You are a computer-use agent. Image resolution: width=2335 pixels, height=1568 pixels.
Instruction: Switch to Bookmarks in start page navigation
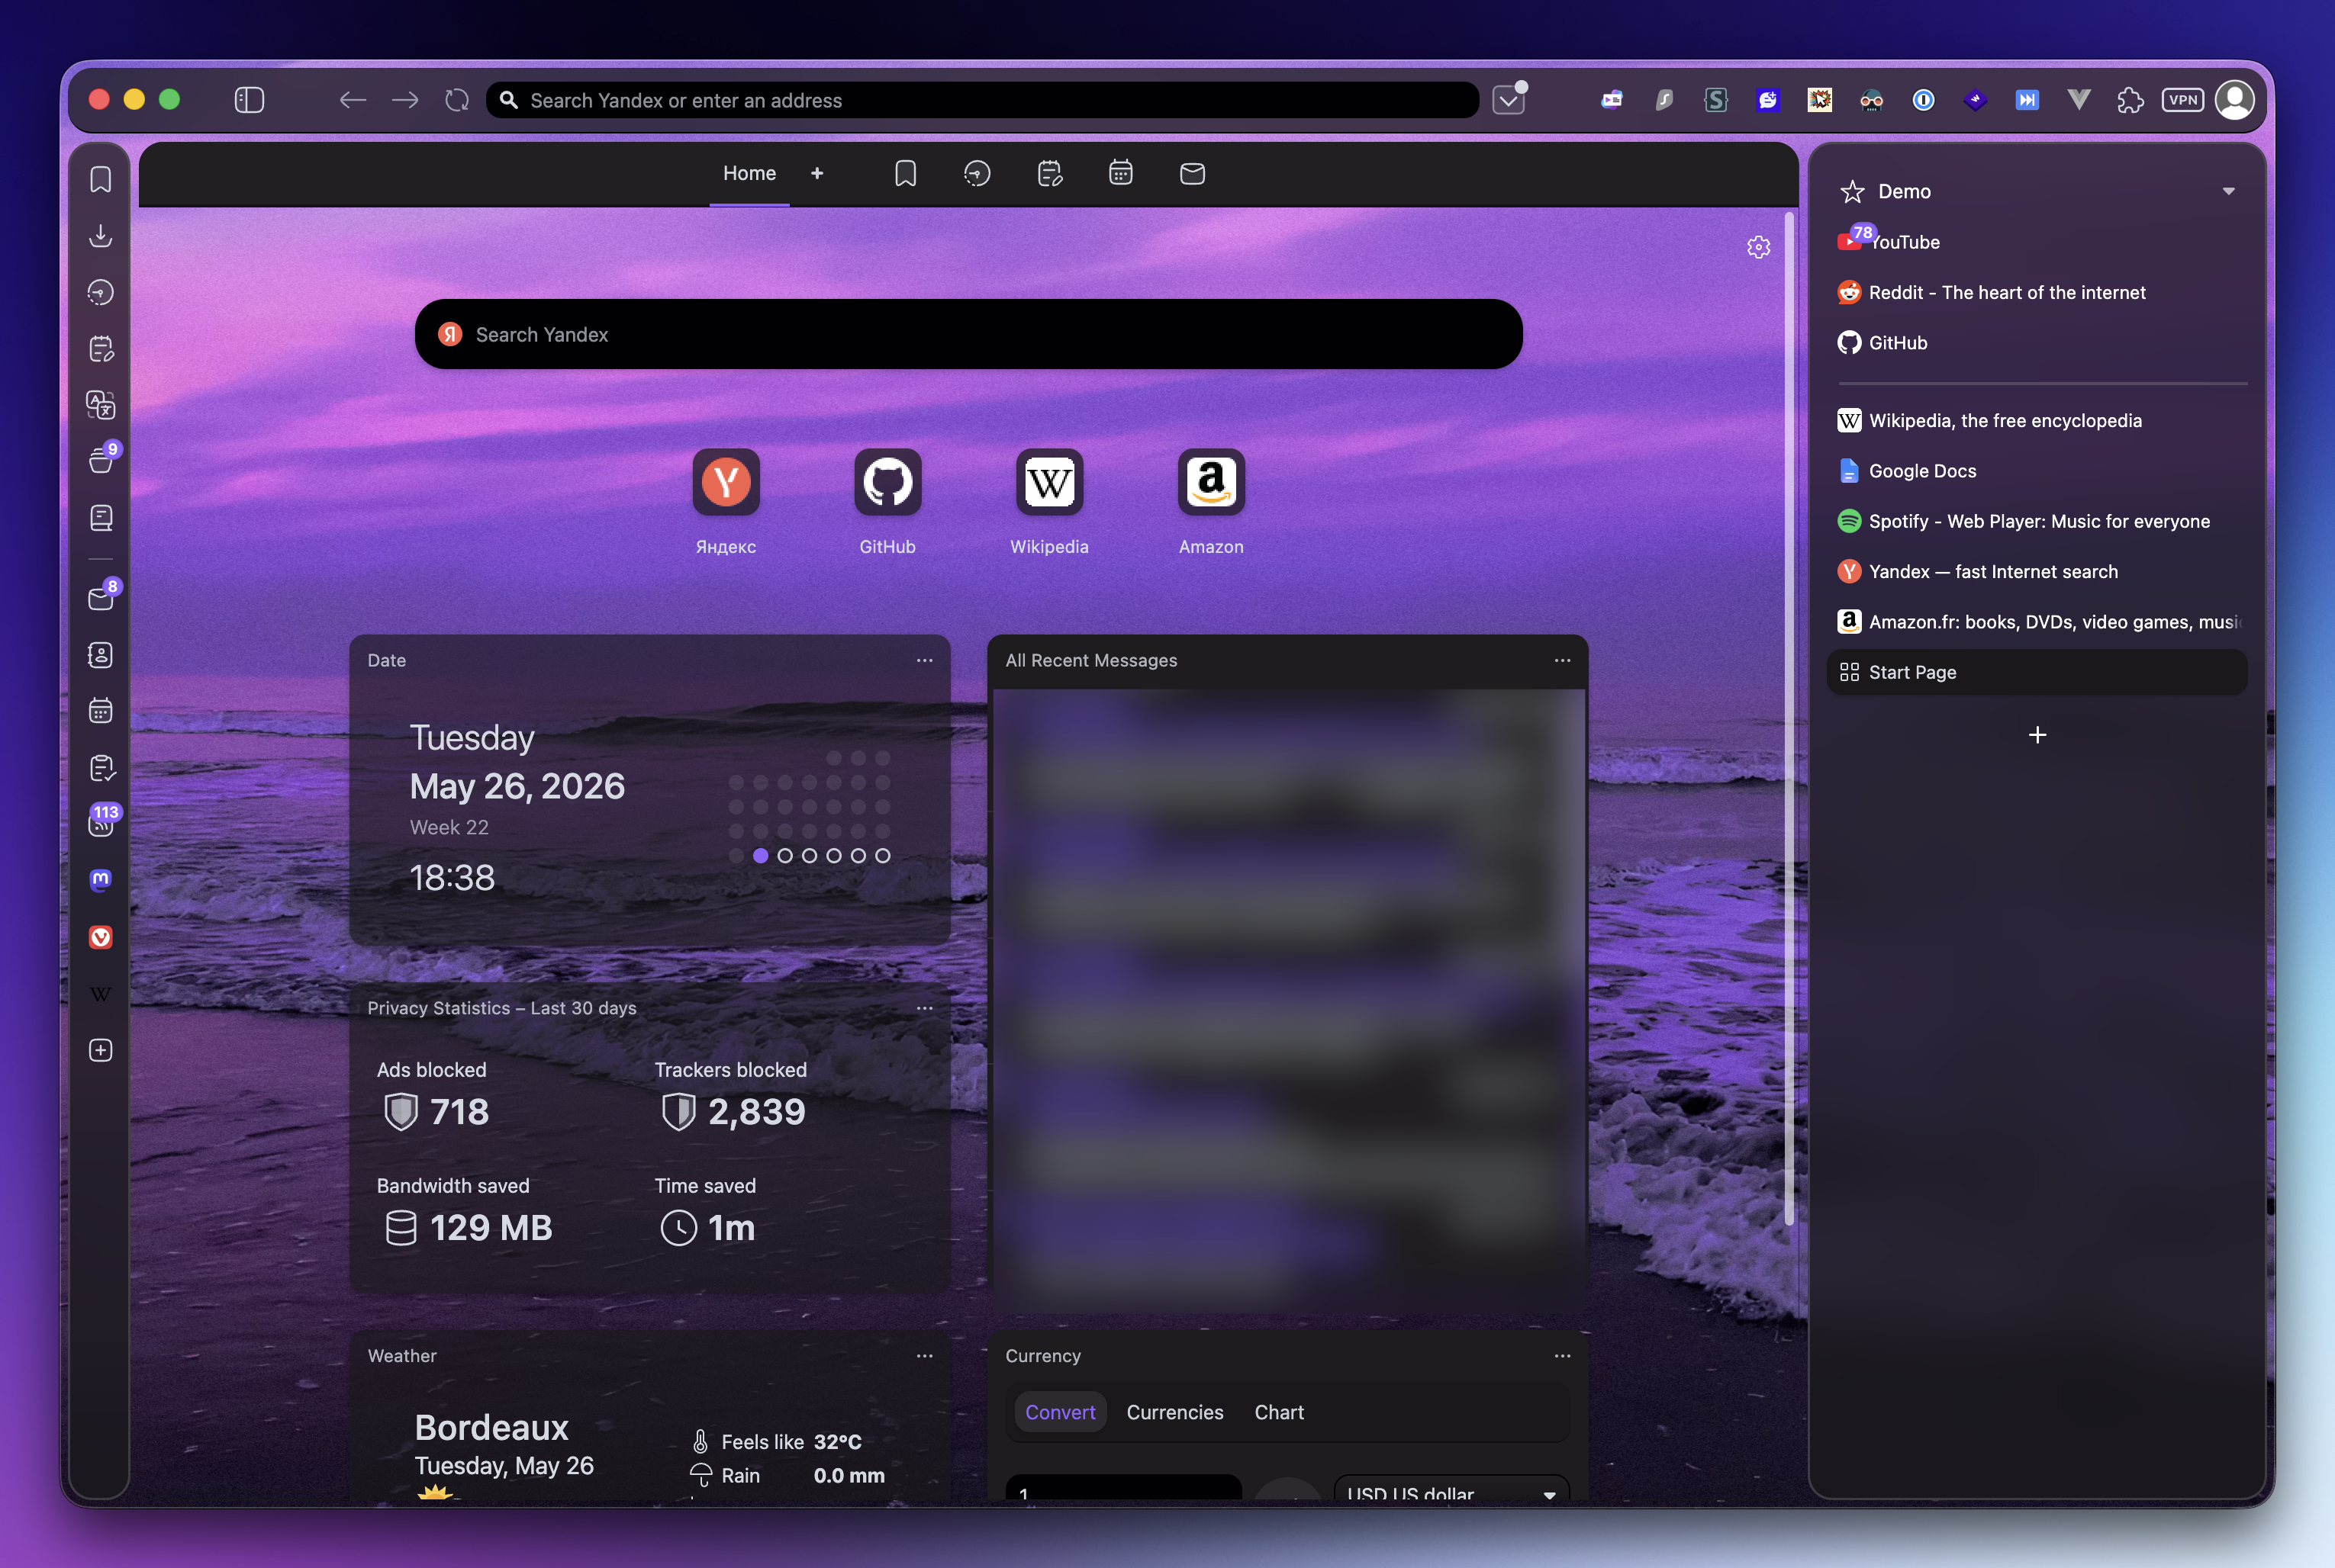pos(906,173)
